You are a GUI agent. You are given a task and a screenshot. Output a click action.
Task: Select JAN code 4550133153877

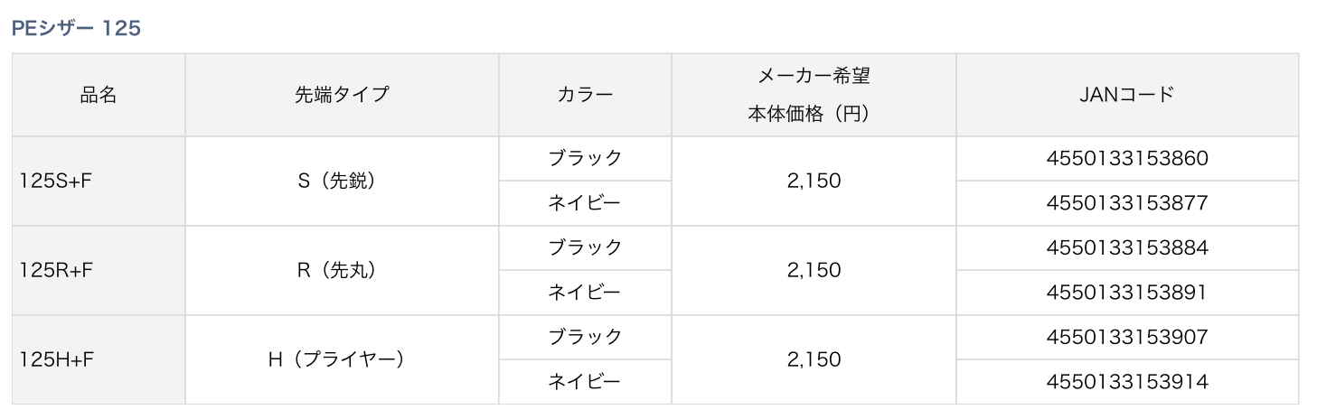pos(1126,203)
